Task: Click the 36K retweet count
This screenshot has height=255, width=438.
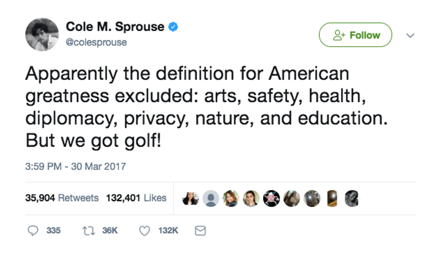Action: [110, 230]
